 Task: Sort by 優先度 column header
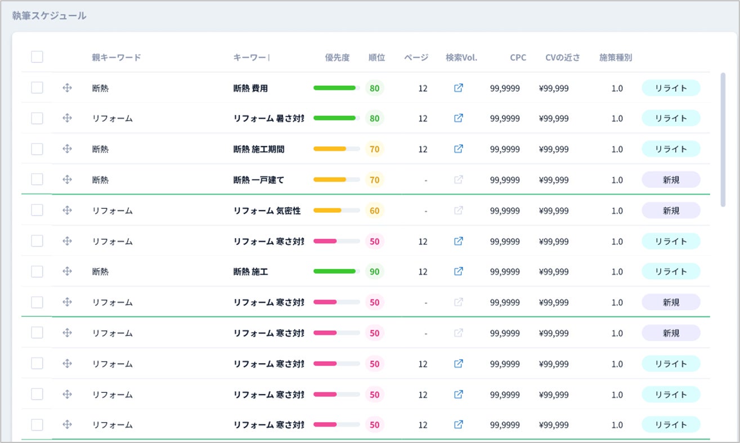pos(337,57)
